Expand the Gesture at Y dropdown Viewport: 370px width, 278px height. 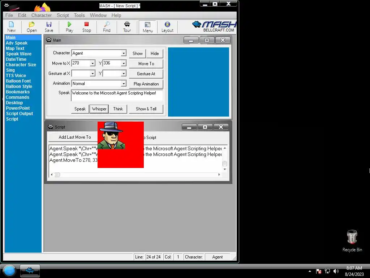124,73
